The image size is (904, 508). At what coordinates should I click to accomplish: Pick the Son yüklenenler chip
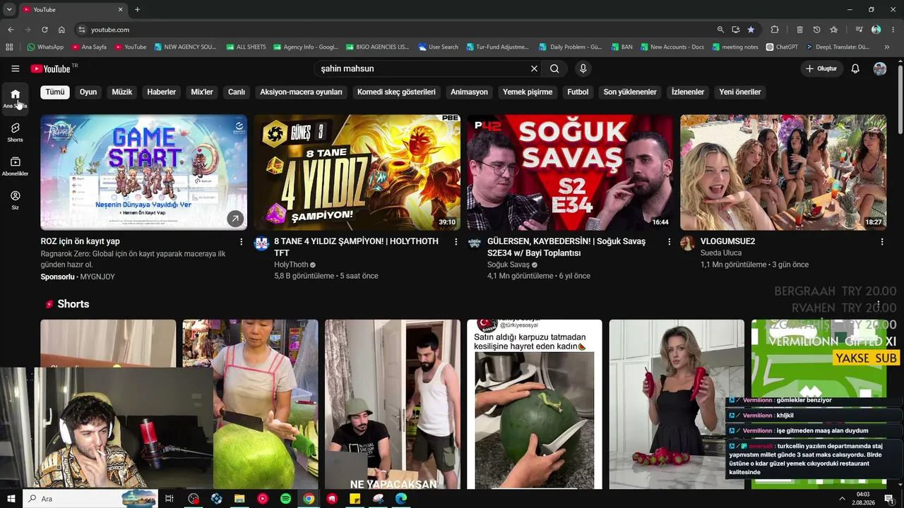coord(630,92)
